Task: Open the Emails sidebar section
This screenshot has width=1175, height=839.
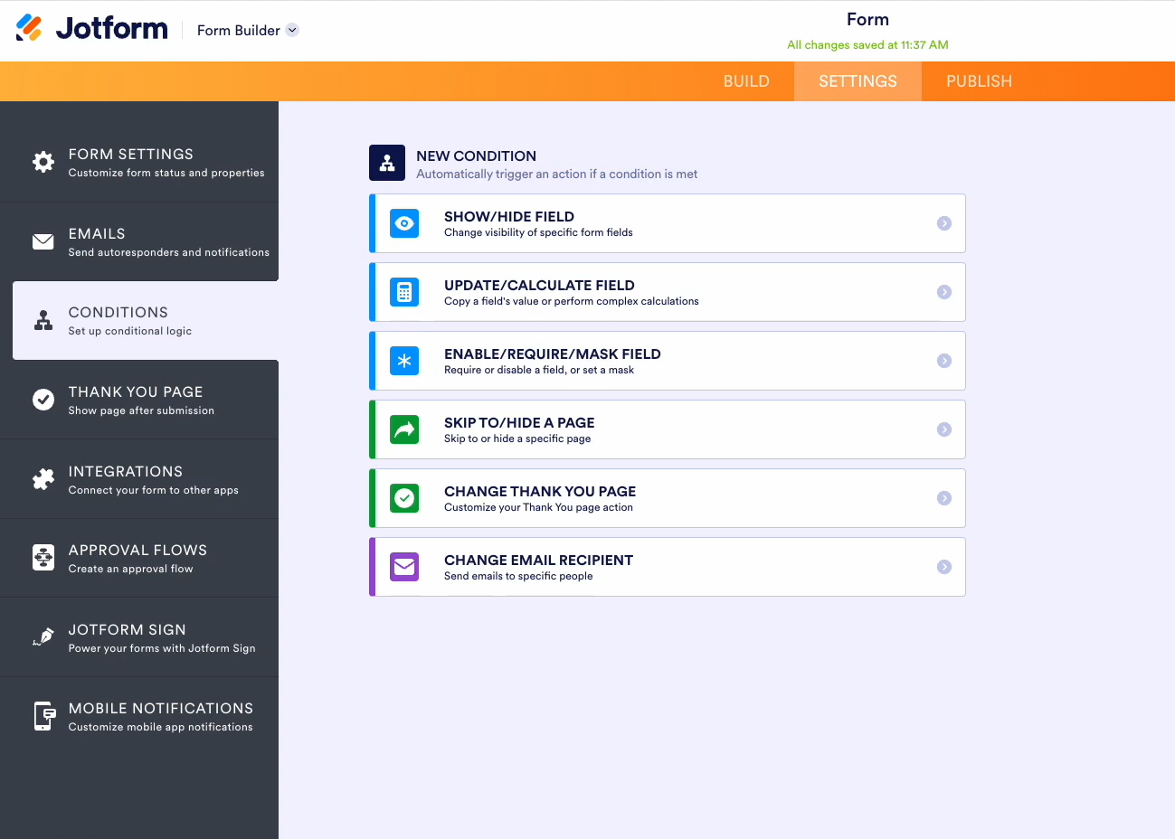Action: (x=139, y=241)
